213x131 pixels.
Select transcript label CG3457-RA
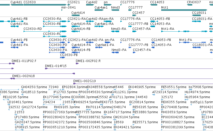[x=142, y=29]
